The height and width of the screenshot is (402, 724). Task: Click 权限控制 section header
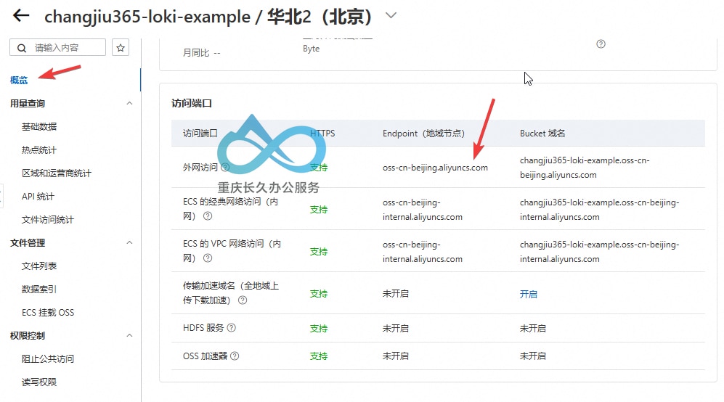[28, 335]
